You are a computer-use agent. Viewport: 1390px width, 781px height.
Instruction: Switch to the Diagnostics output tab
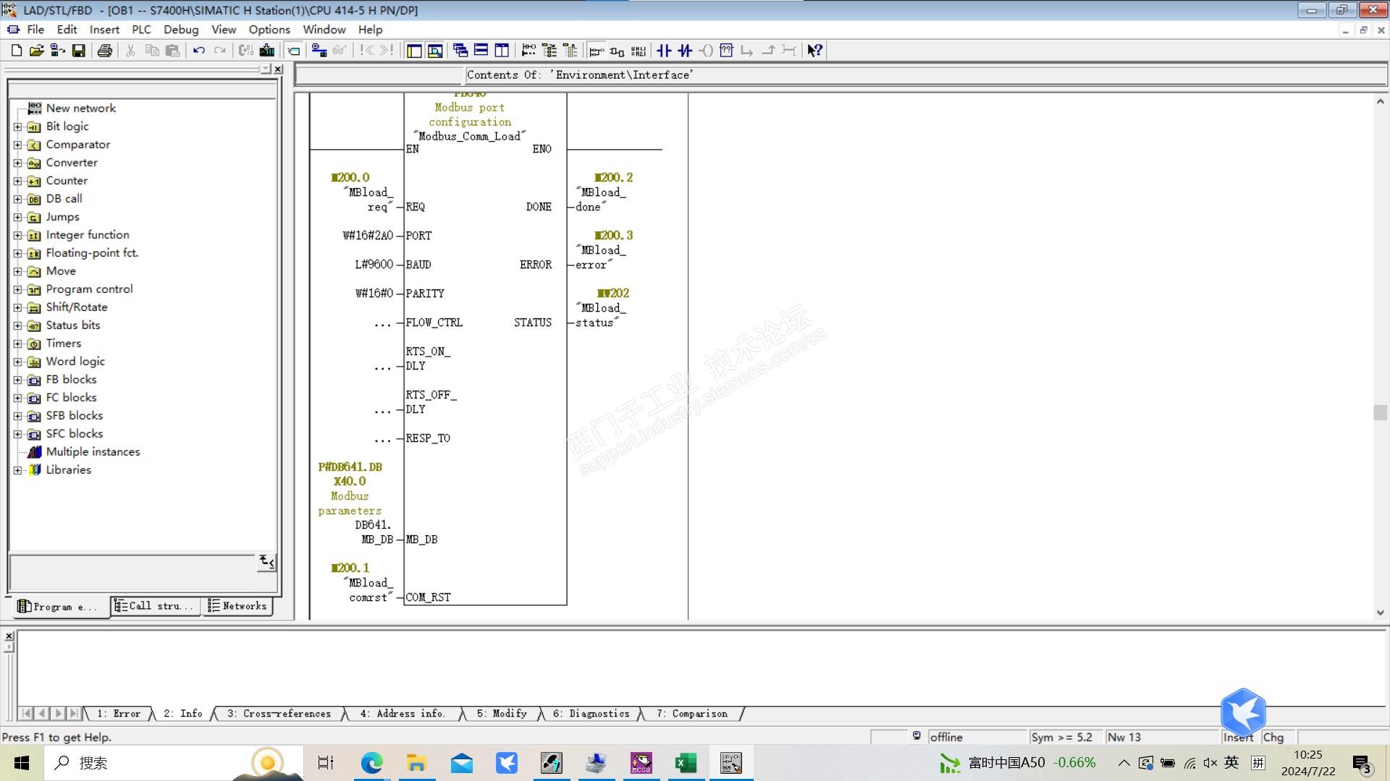coord(591,714)
